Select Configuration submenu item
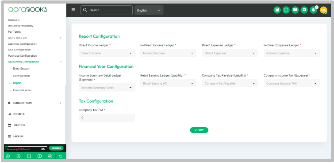This screenshot has height=163, width=334. click(x=21, y=76)
